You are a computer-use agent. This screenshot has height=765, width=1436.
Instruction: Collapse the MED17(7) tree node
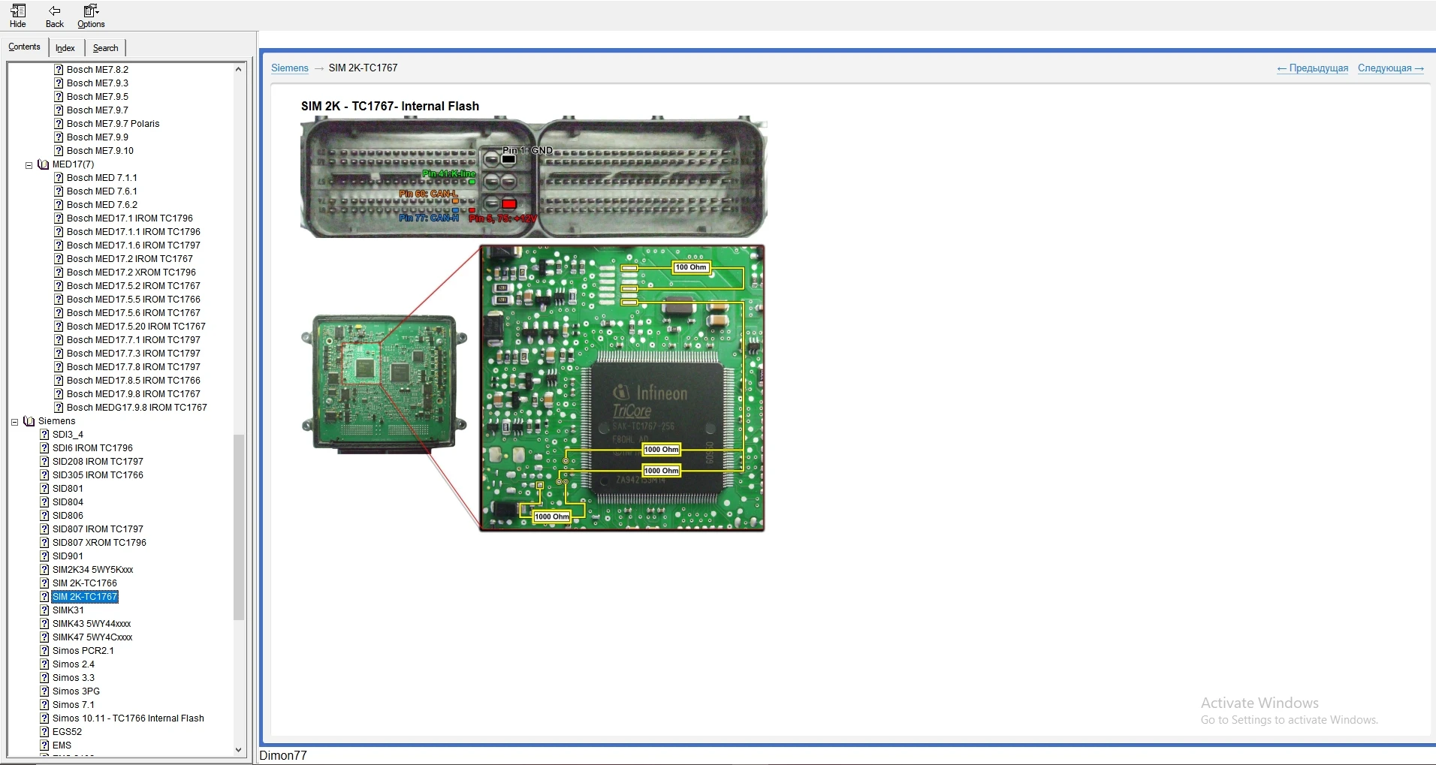(x=29, y=165)
